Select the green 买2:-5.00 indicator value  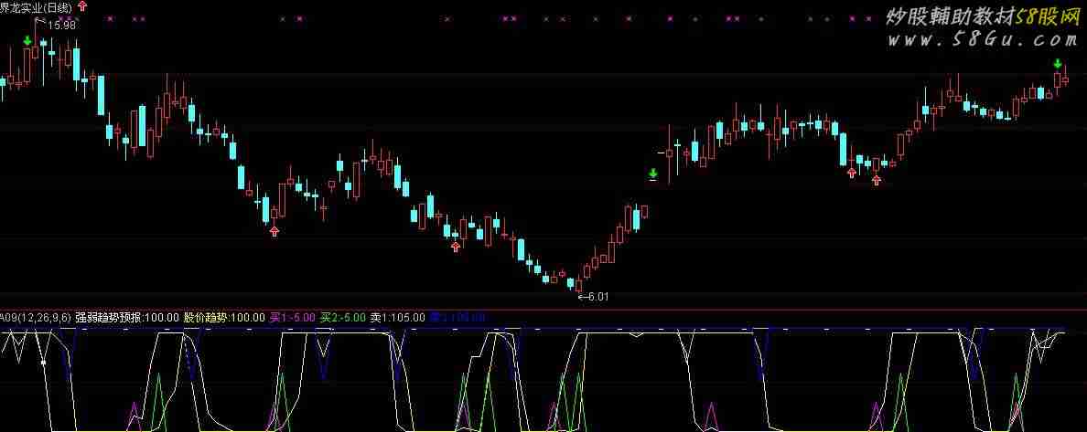click(x=342, y=318)
